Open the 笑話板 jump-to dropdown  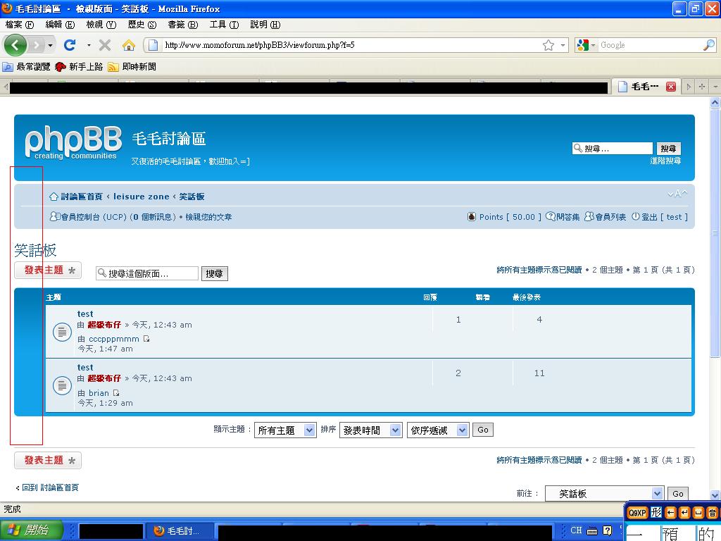pyautogui.click(x=604, y=494)
